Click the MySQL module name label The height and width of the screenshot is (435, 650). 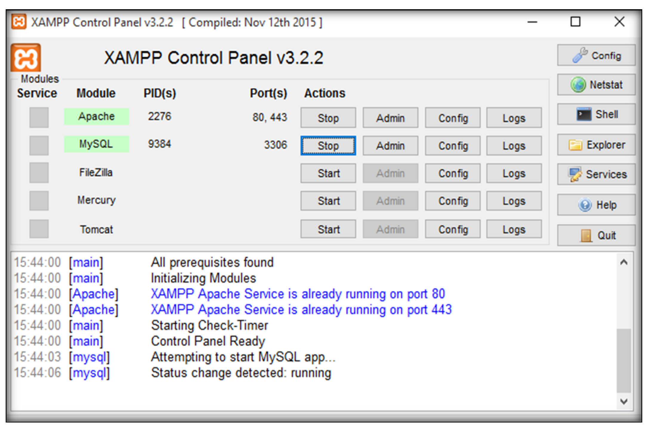[x=96, y=144]
